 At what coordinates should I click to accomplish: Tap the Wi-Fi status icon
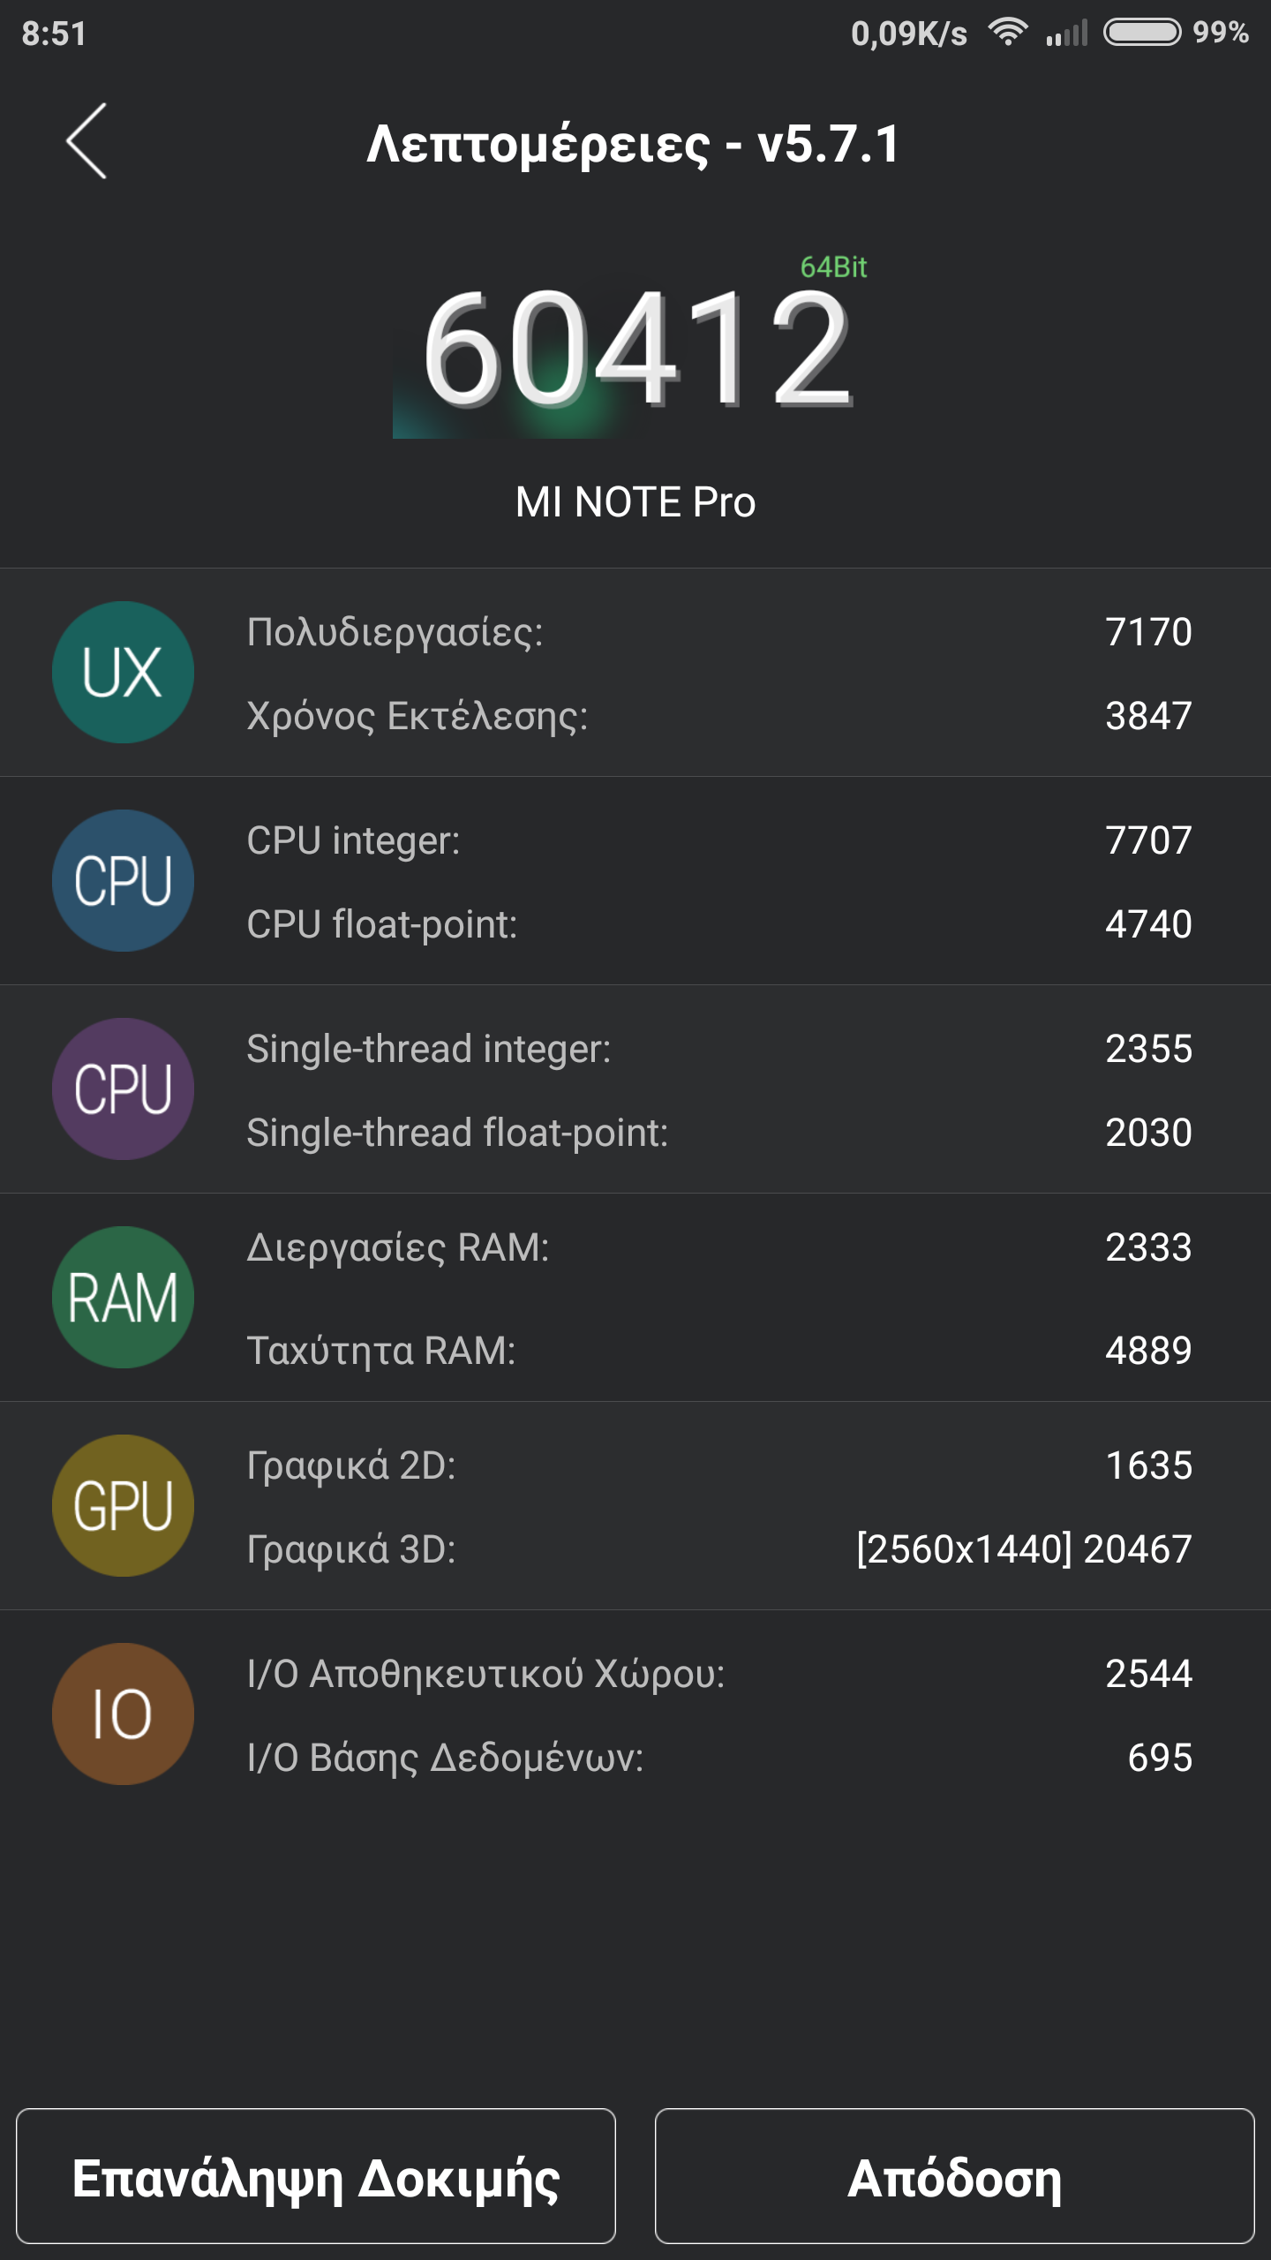click(1007, 33)
